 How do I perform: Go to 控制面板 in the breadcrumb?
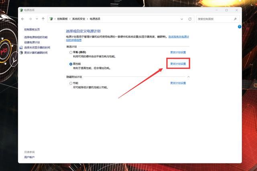point(62,19)
